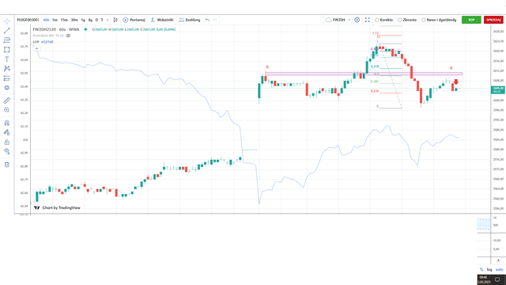Viewport: 506px width, 285px height.
Task: Click the green KUP buy button
Action: 471,20
